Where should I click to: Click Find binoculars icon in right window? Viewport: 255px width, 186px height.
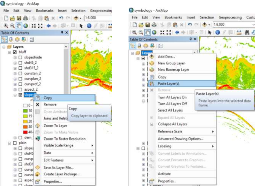click(x=247, y=32)
